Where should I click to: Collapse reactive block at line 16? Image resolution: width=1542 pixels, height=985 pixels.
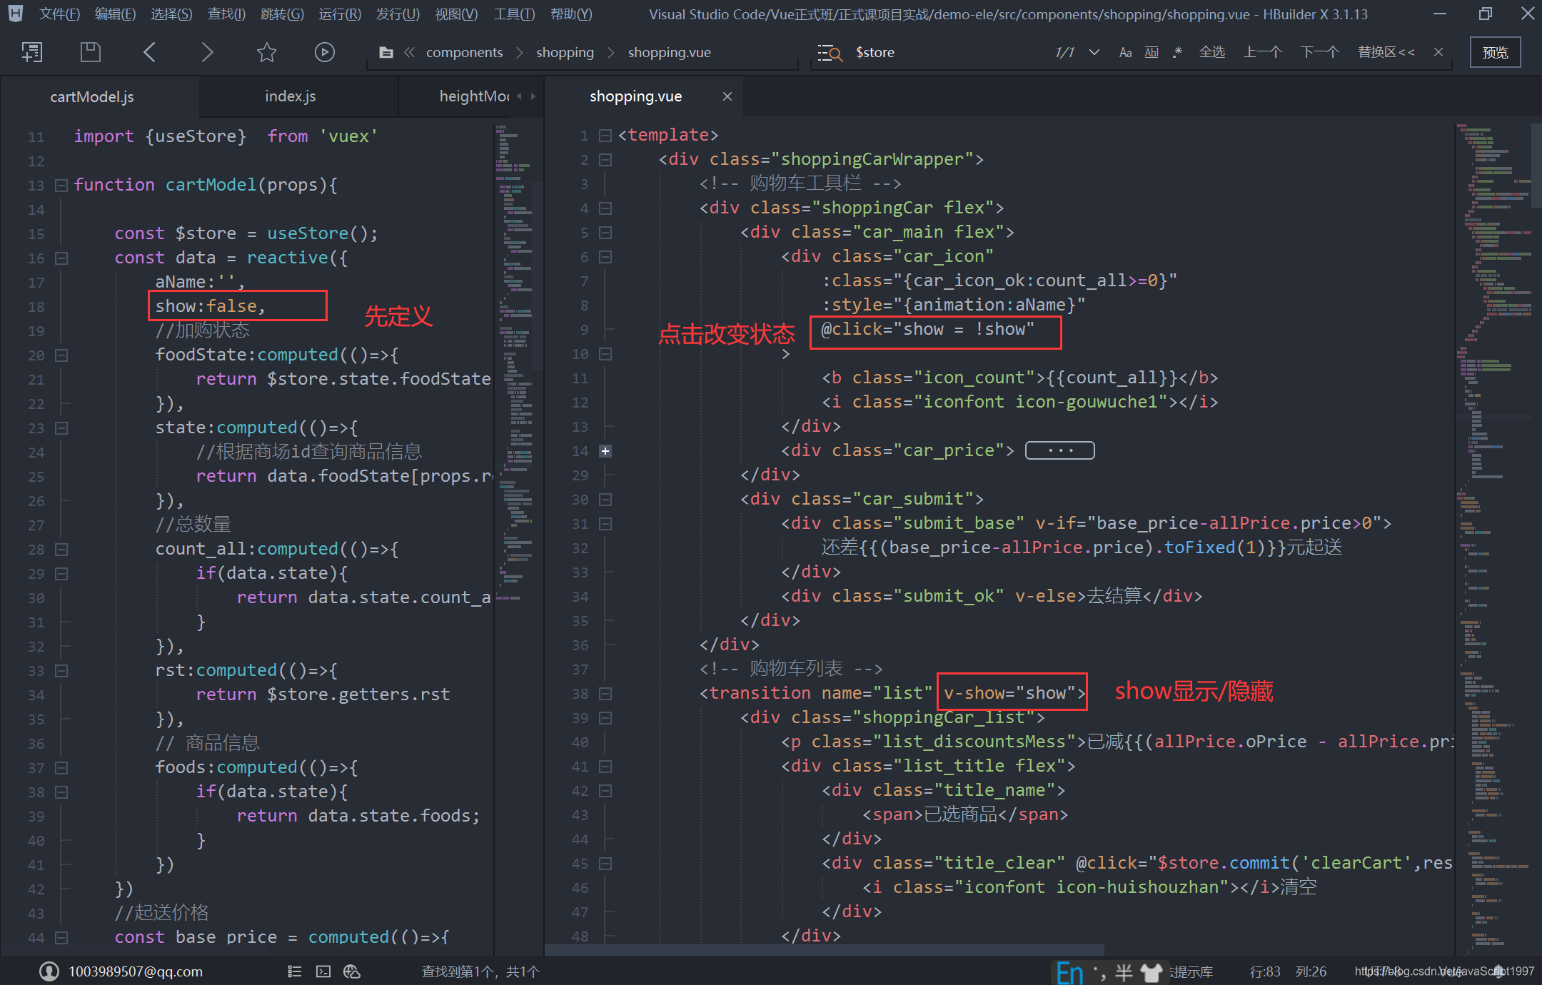point(61,258)
